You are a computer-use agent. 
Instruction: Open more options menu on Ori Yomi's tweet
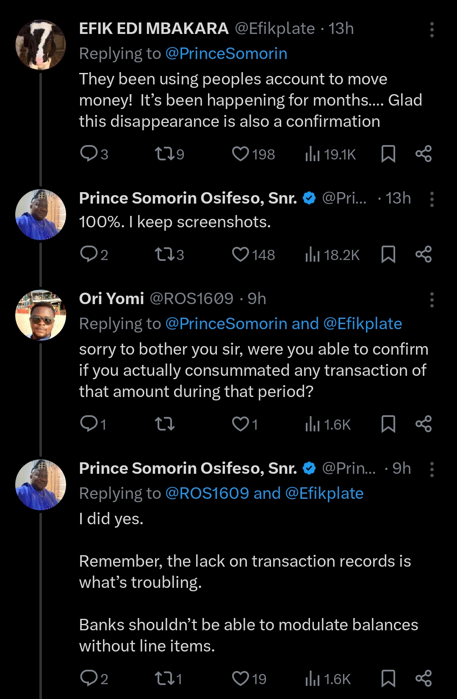click(x=432, y=299)
